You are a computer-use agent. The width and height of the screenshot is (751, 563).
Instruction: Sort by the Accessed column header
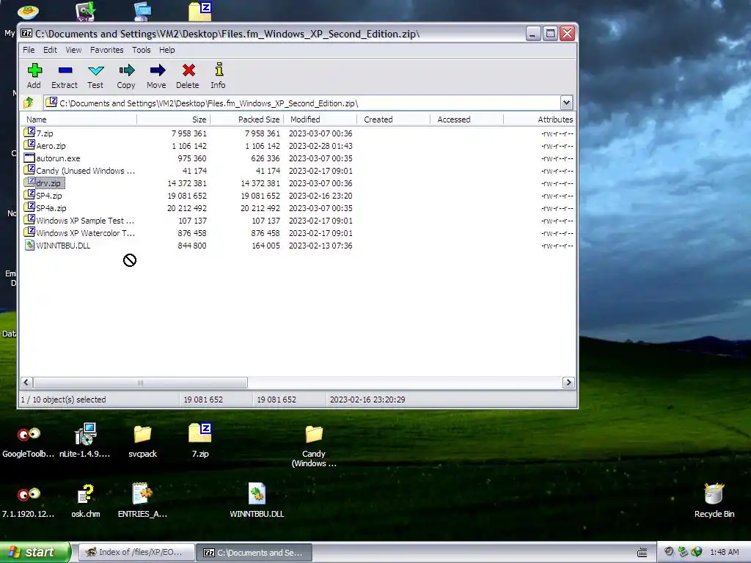click(x=466, y=119)
